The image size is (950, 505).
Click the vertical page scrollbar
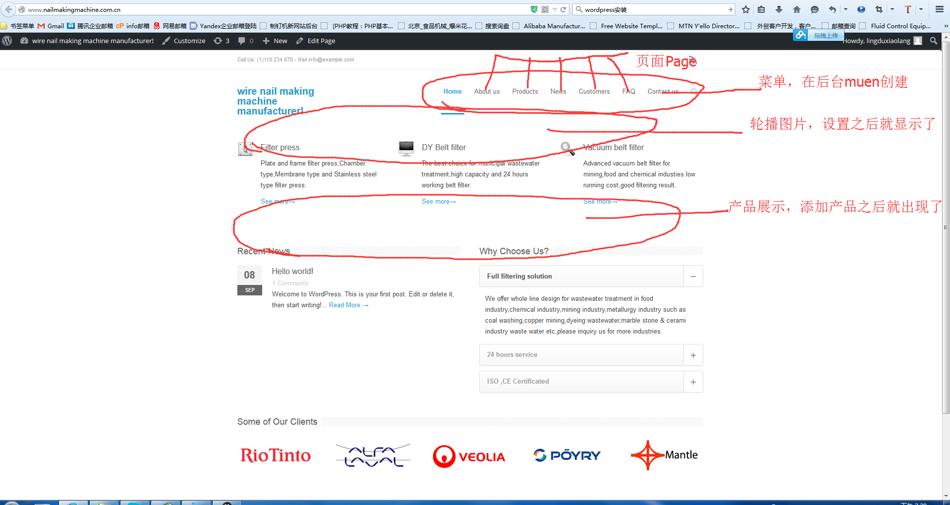[x=946, y=228]
